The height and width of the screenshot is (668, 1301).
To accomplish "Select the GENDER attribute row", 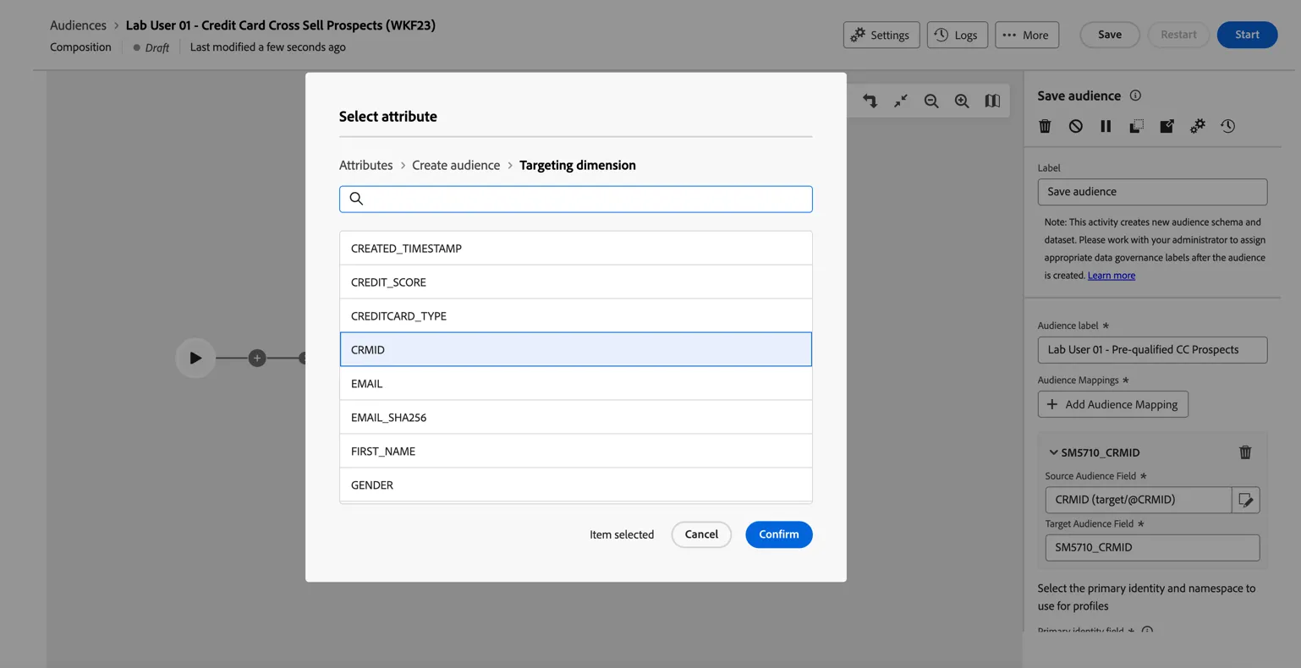I will click(x=575, y=485).
